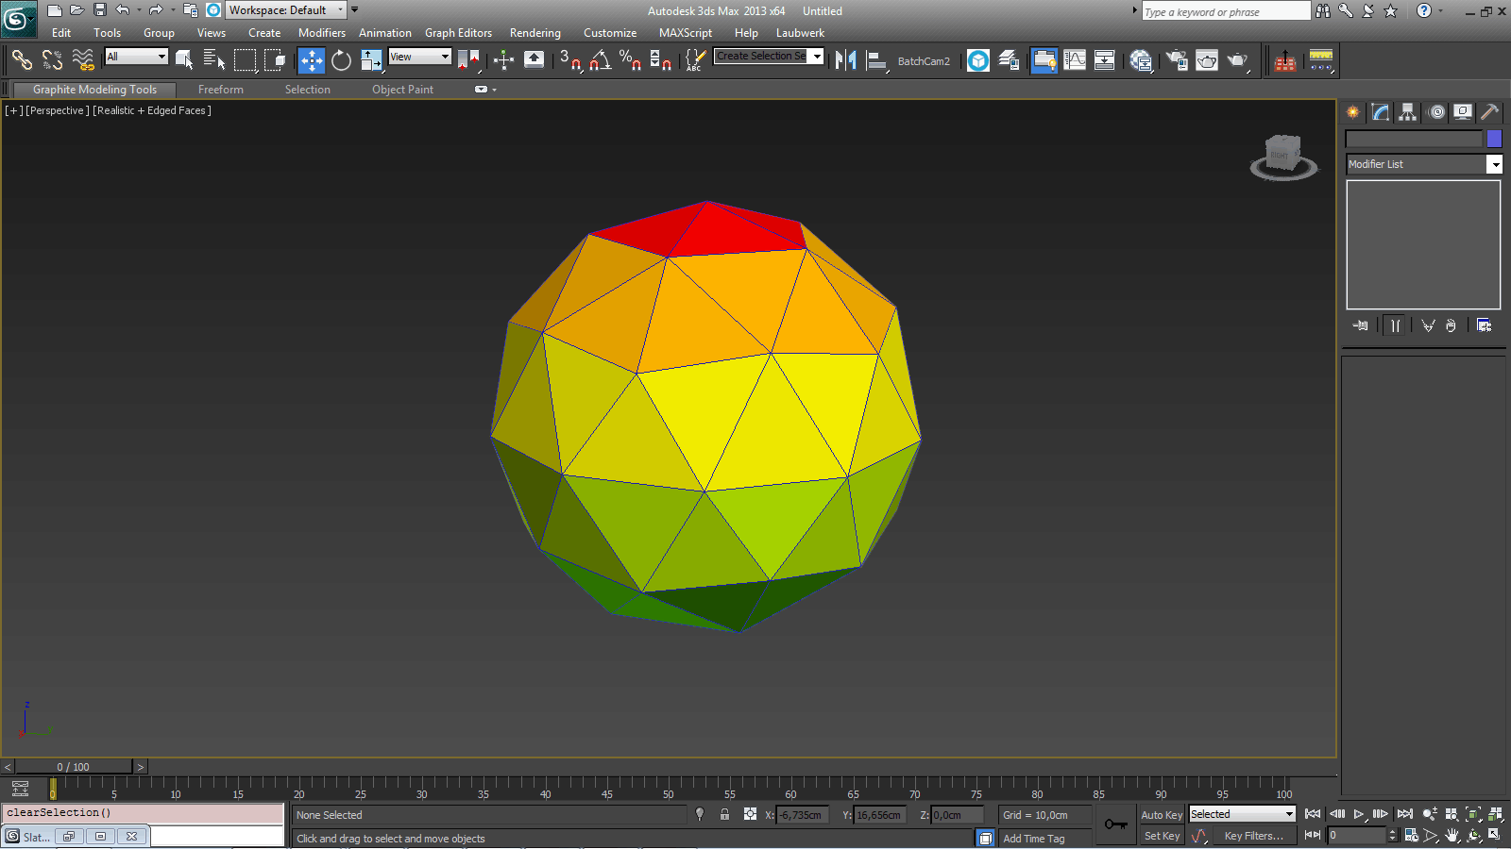1511x849 pixels.
Task: Toggle the Selection Lock padlock
Action: pyautogui.click(x=724, y=815)
